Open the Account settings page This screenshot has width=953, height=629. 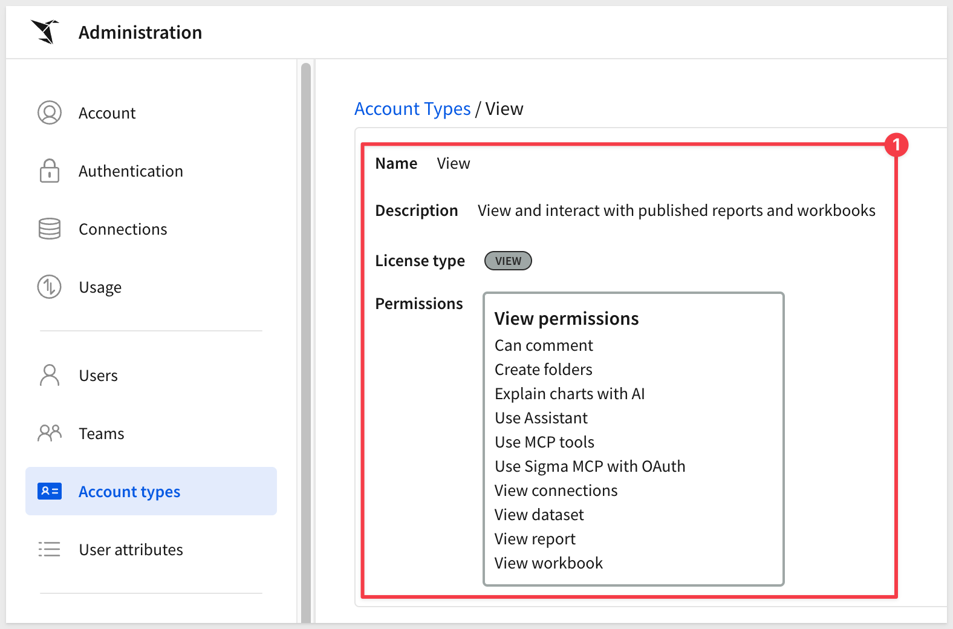point(151,112)
